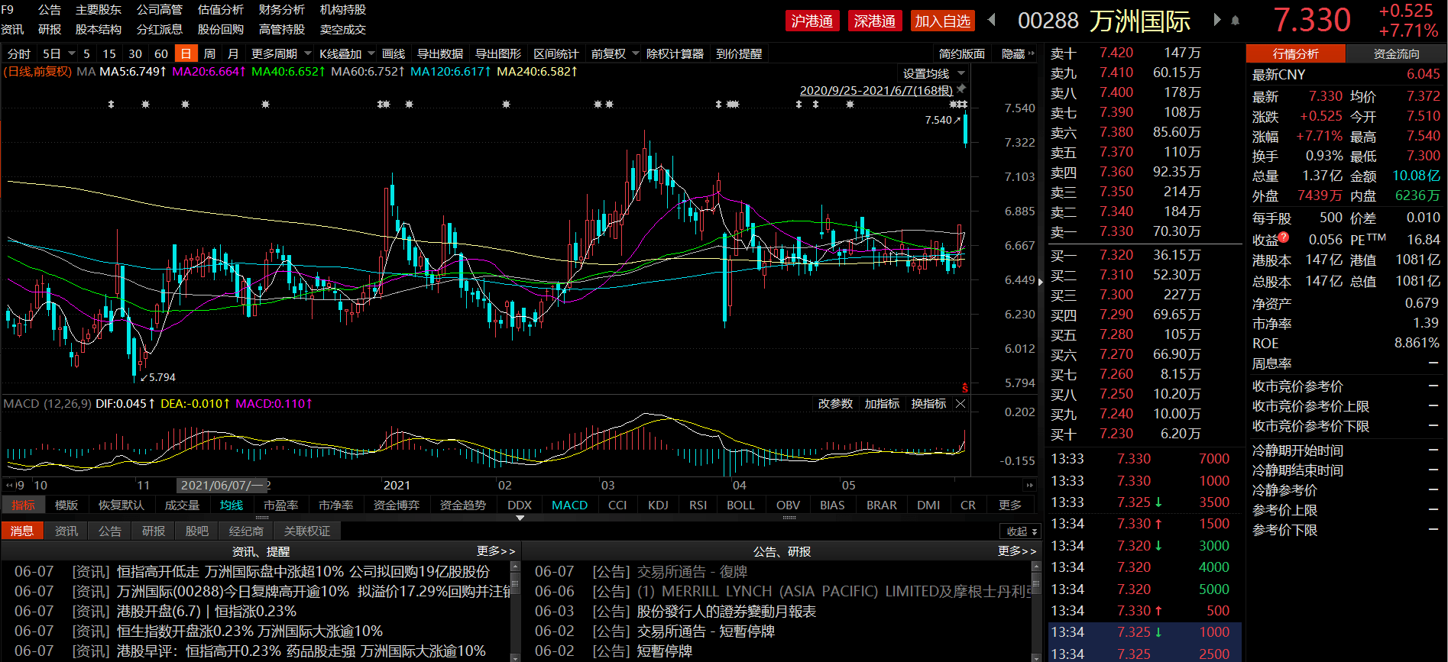
Task: Click the downward triangle handle below indicators
Action: [x=520, y=518]
